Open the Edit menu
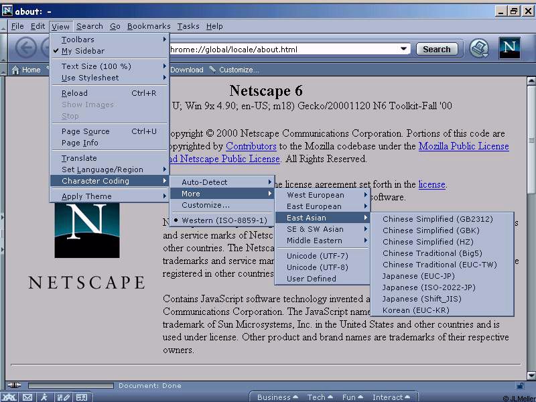The width and height of the screenshot is (536, 402). 38,26
